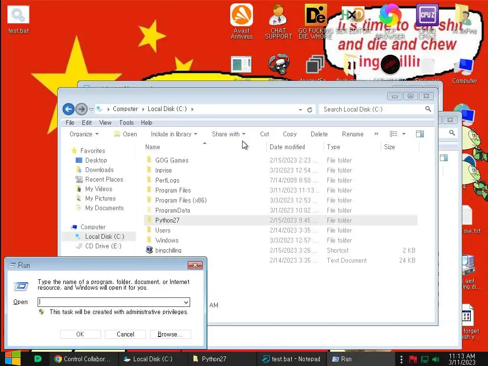This screenshot has height=366, width=488.
Task: Click the Cut toolbar command
Action: tap(264, 134)
